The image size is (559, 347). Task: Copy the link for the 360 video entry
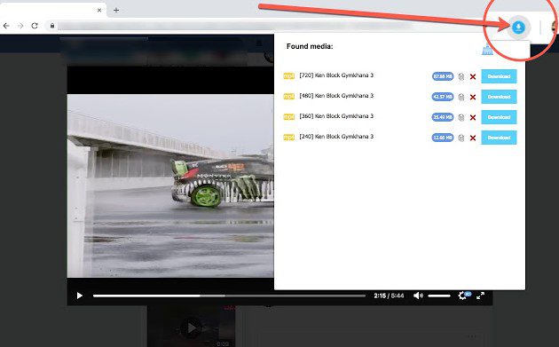click(461, 117)
